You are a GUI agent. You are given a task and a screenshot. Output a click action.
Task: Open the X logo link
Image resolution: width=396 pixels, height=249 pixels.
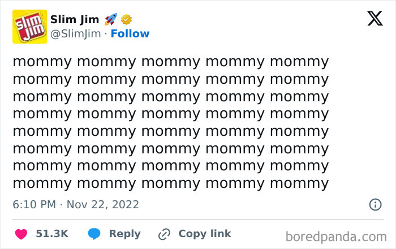click(375, 19)
